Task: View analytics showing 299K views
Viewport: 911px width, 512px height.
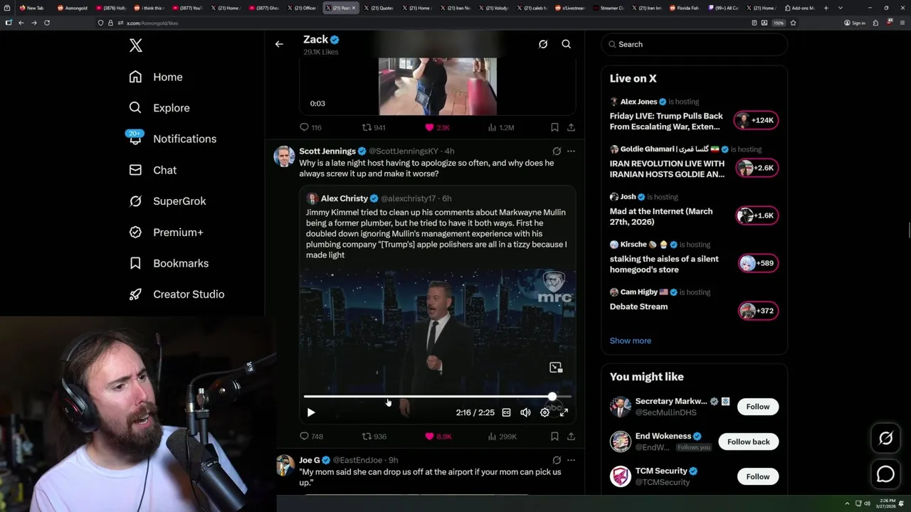Action: click(502, 437)
